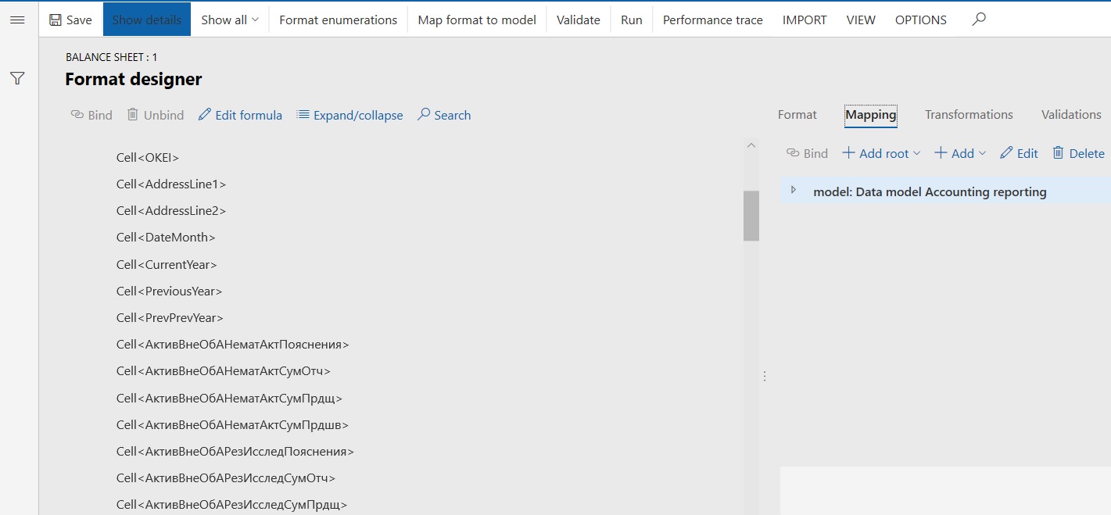Open the hamburger navigation menu
This screenshot has height=515, width=1111.
[x=17, y=20]
